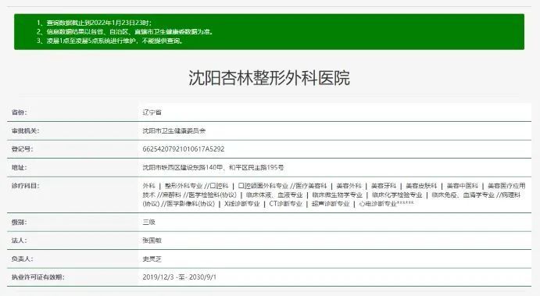
Task: Click the 审批机关 label
Action: (25, 130)
